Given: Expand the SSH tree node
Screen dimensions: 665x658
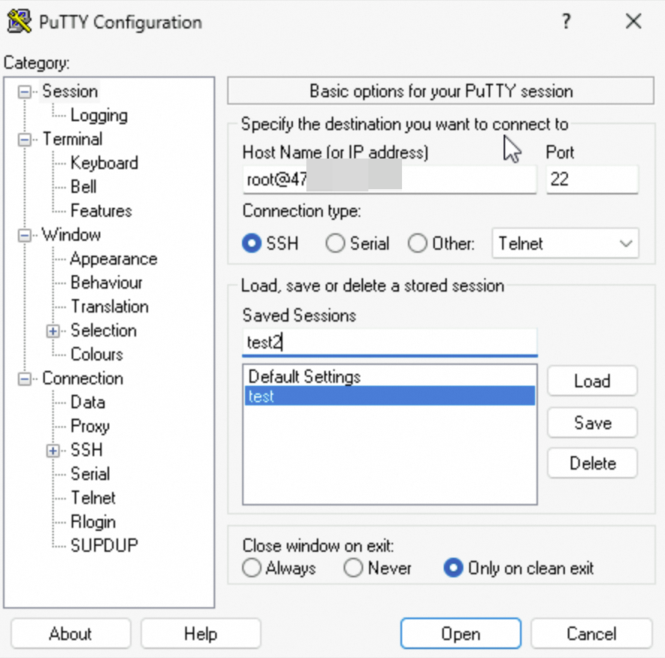Looking at the screenshot, I should point(53,450).
